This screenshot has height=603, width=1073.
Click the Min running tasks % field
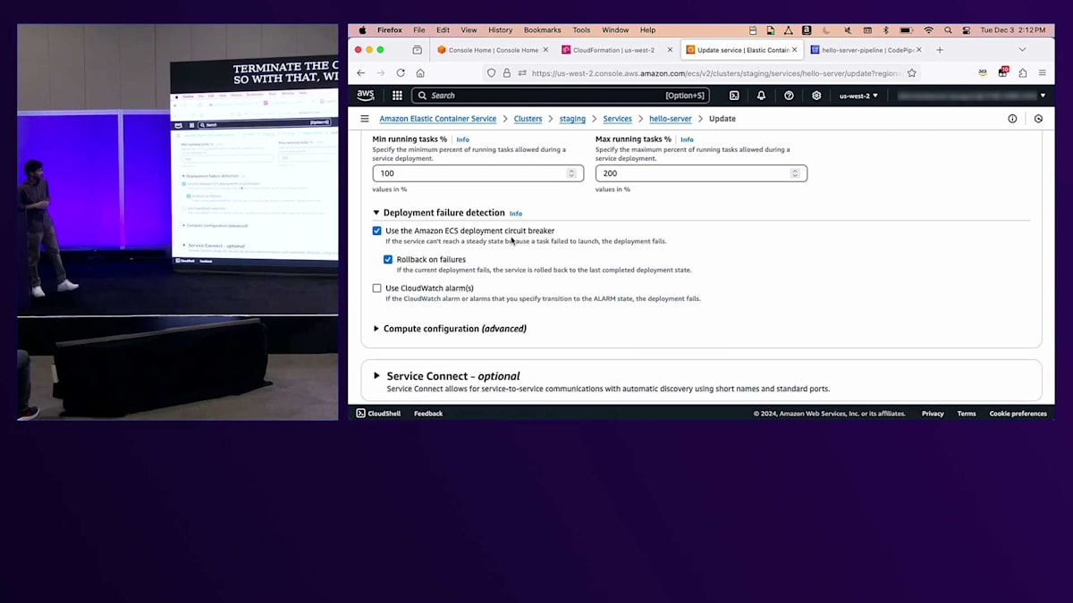click(478, 173)
